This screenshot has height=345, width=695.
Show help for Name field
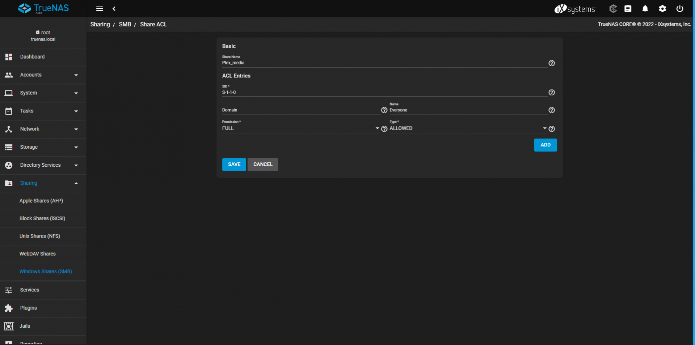pos(552,110)
